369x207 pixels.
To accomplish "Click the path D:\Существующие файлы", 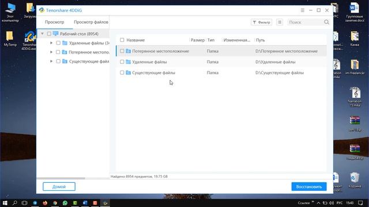I will (x=280, y=73).
